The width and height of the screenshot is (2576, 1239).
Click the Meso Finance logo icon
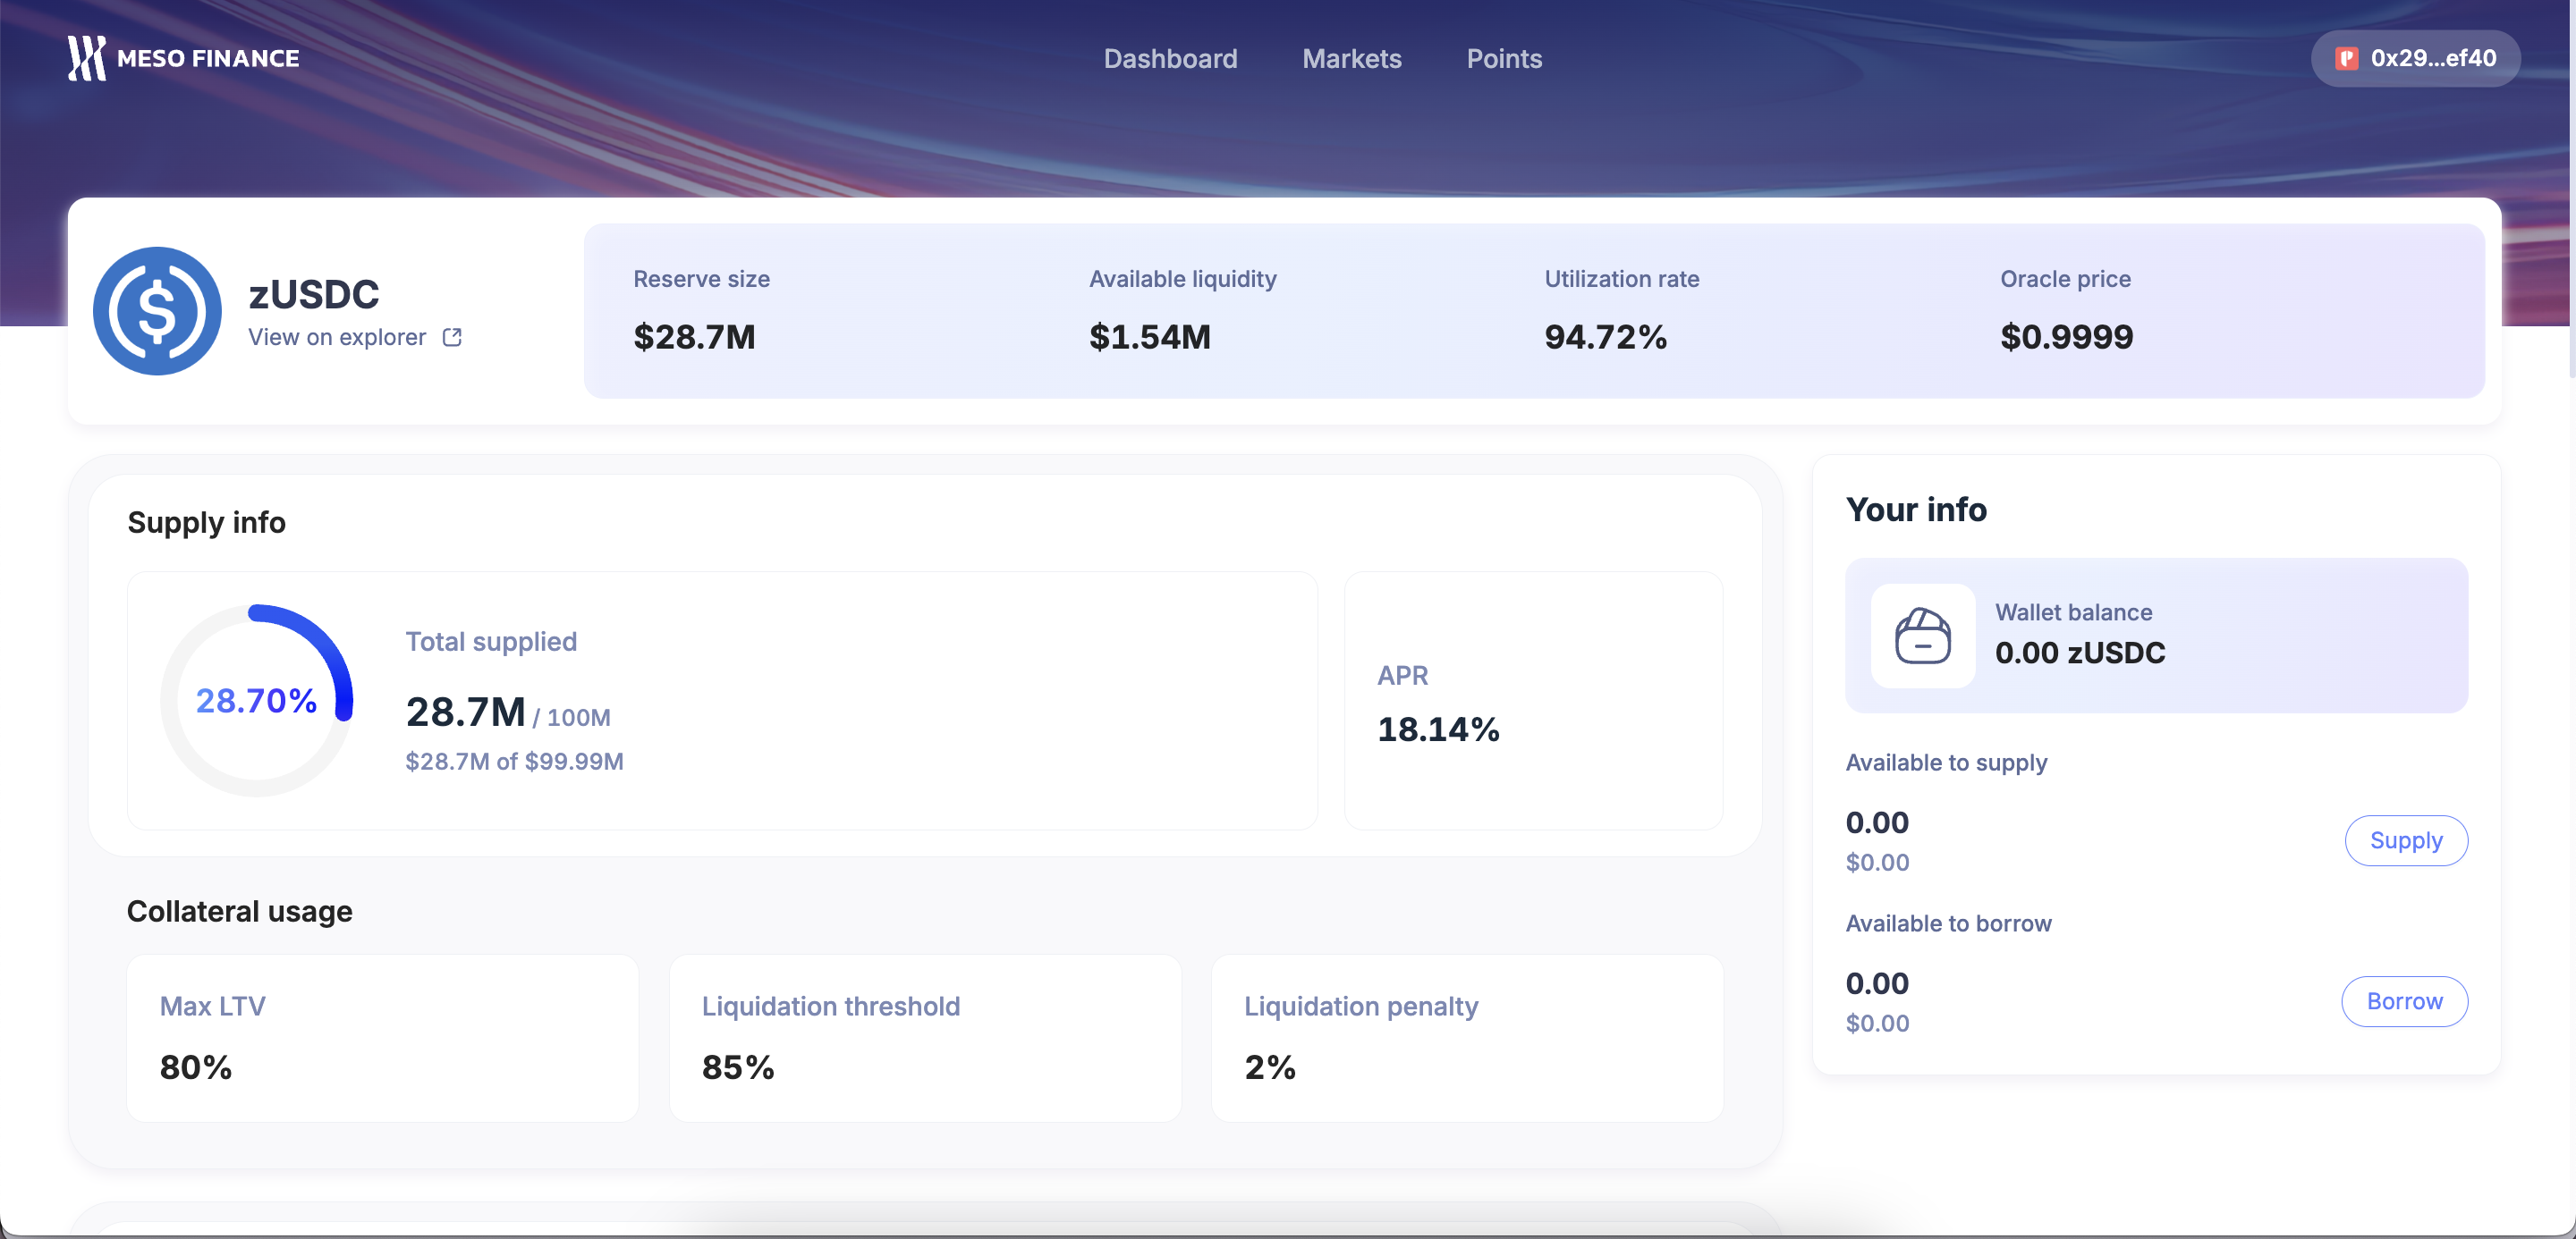coord(86,58)
